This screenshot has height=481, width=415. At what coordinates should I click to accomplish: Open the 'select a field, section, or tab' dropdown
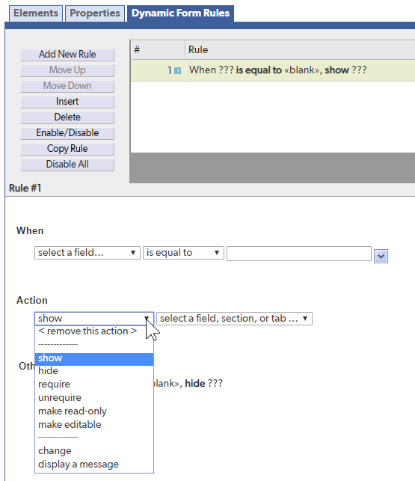(x=234, y=319)
